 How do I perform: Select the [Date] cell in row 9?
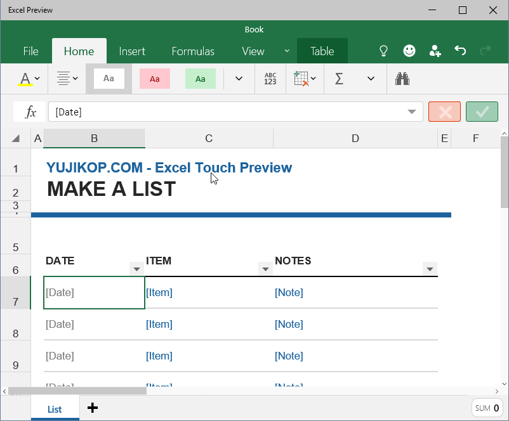94,356
